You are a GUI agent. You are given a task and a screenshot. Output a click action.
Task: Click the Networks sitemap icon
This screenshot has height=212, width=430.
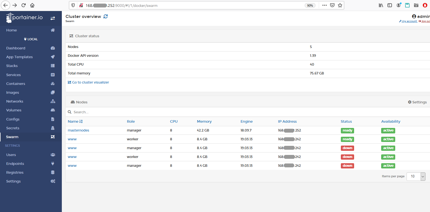click(53, 101)
